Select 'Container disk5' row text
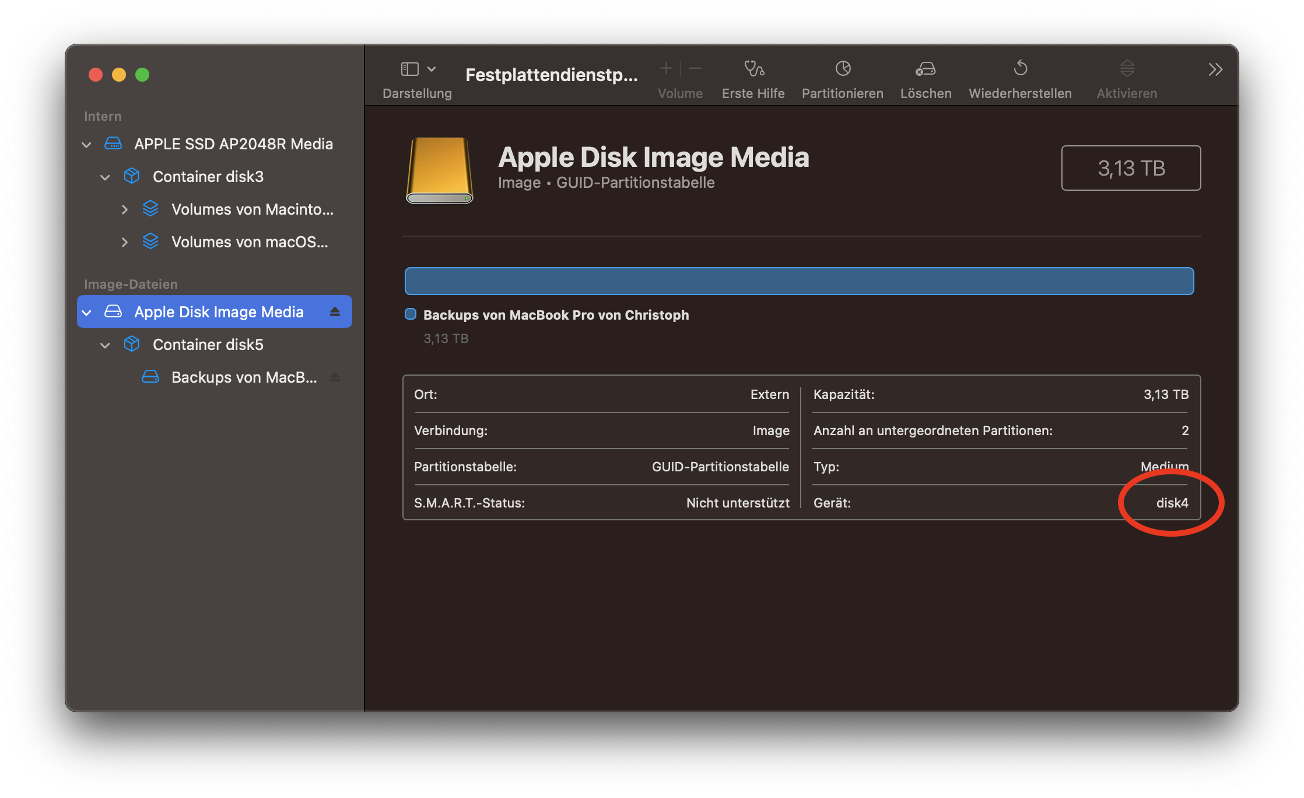The width and height of the screenshot is (1304, 798). [208, 345]
